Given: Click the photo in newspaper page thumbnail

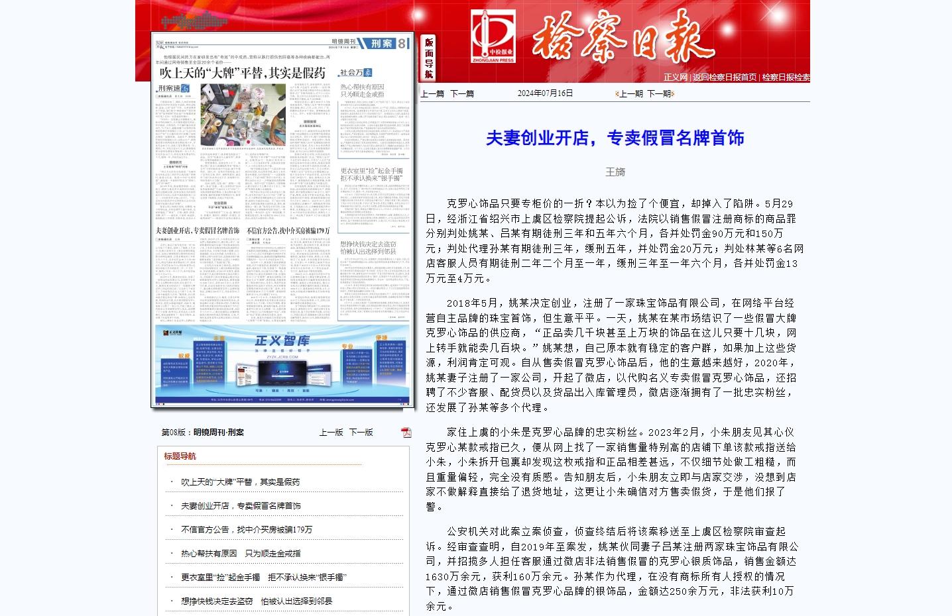Looking at the screenshot, I should (x=243, y=115).
